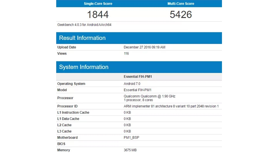This screenshot has height=153, width=269.
Task: Select the Multi-Core Score header
Action: click(181, 4)
